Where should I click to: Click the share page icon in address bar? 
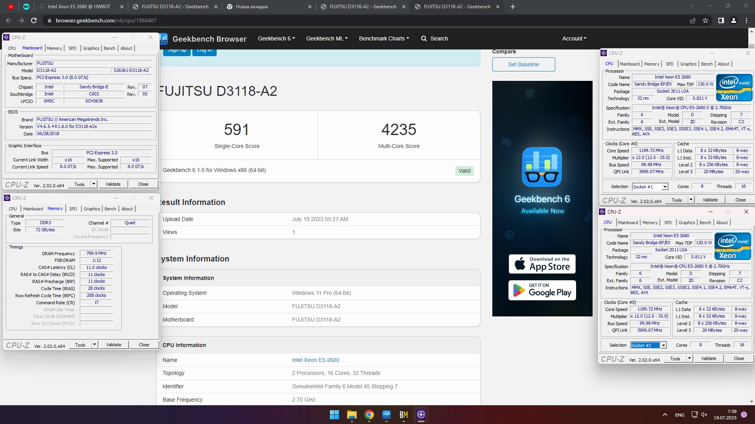[693, 20]
